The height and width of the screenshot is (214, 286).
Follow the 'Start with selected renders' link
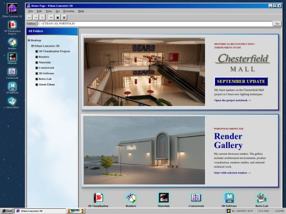[233, 173]
